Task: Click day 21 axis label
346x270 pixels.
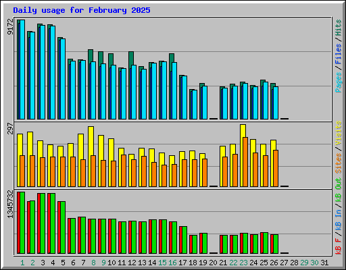Action: pos(223,263)
